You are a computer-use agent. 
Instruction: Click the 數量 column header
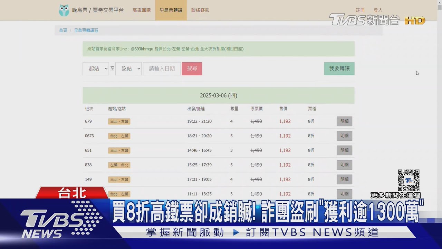[234, 109]
